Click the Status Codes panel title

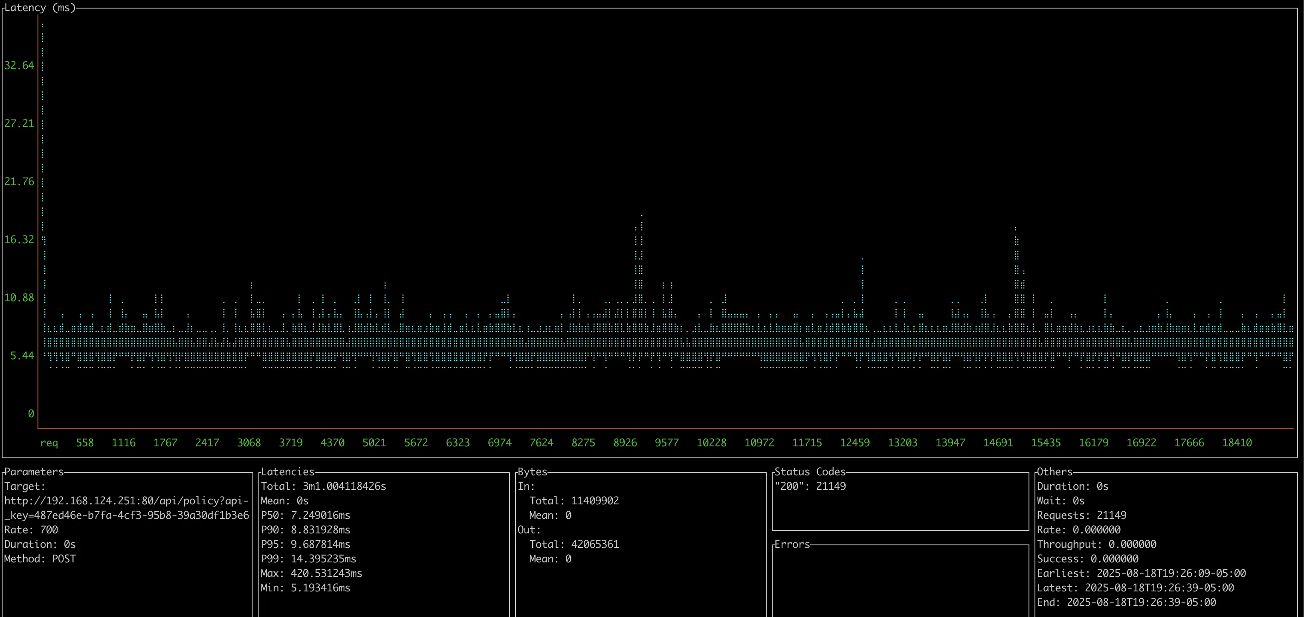(810, 472)
